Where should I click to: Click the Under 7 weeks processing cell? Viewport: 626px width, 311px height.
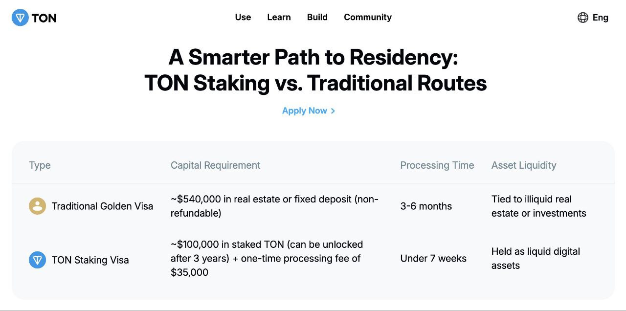pyautogui.click(x=433, y=258)
